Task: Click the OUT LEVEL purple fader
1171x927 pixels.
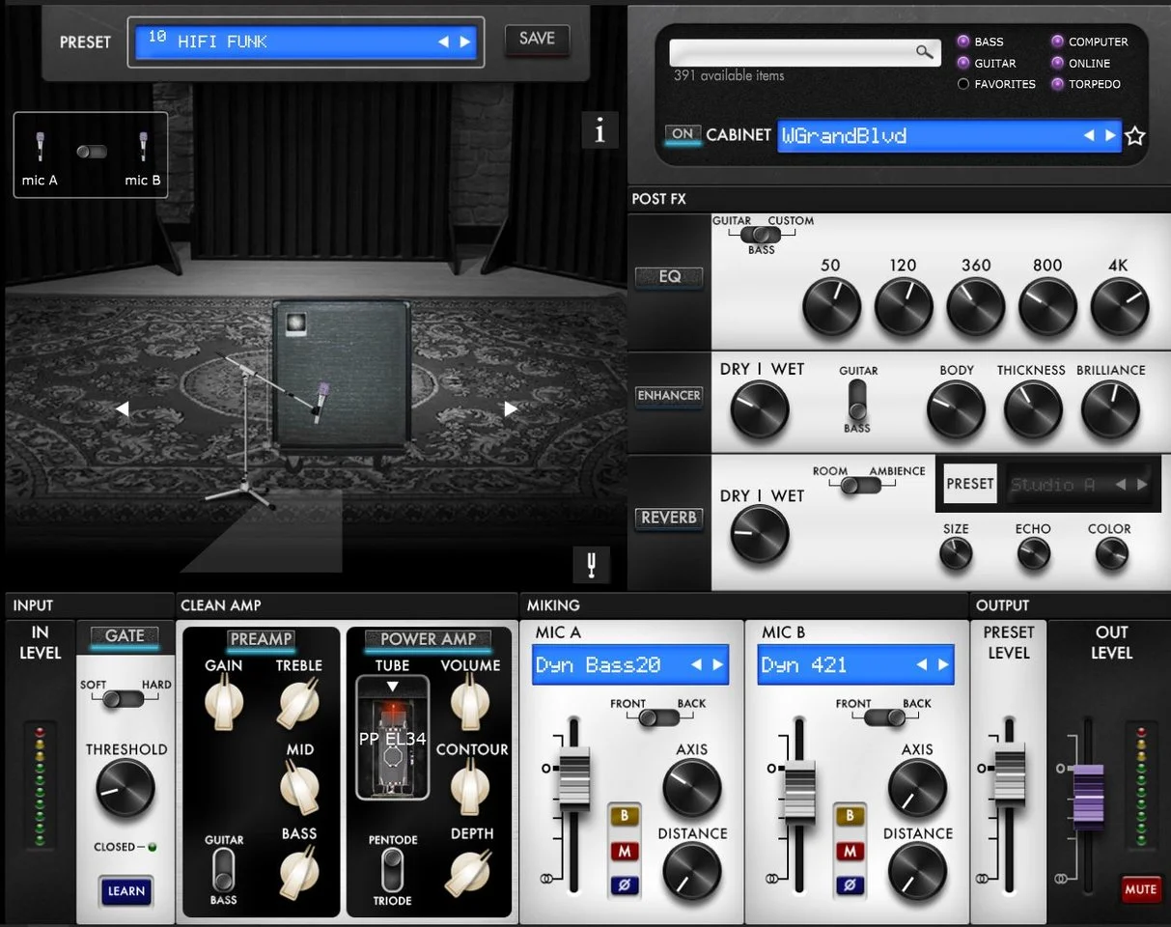Action: pos(1088,795)
